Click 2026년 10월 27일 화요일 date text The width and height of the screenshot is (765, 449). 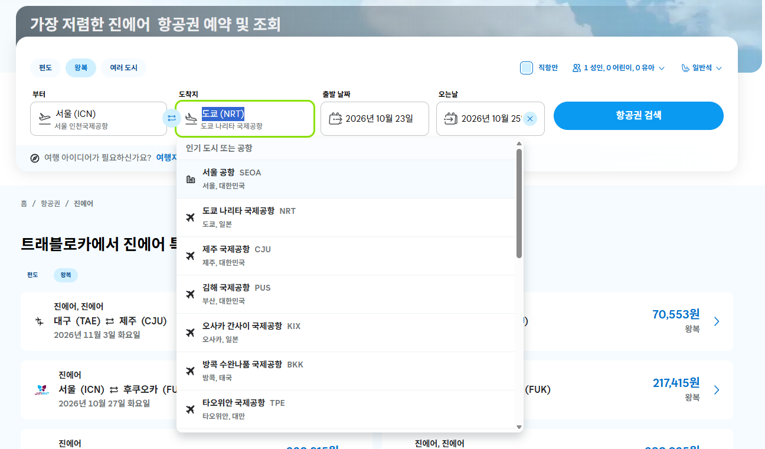tap(104, 404)
